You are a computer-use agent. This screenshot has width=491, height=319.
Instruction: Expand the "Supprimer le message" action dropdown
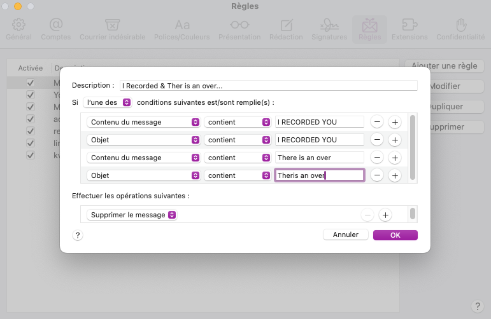(x=132, y=215)
